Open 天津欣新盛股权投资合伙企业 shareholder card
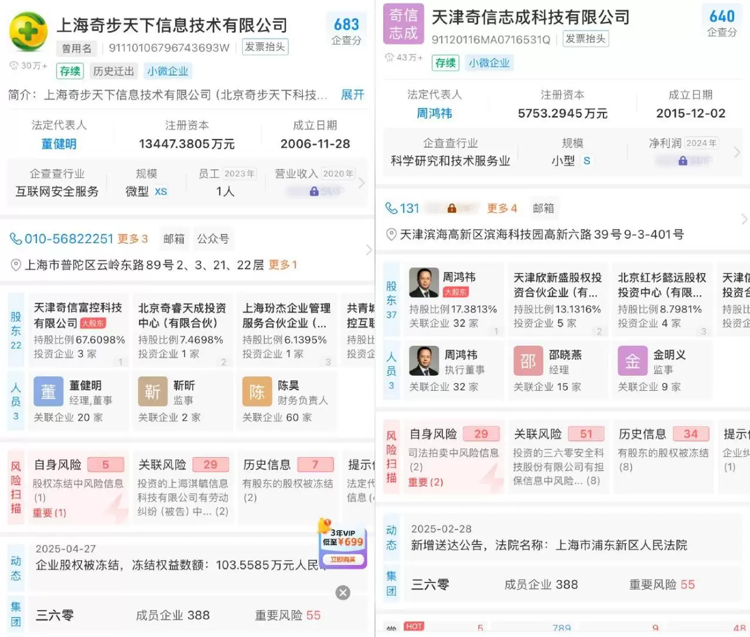Screen dimensions: 750x637 [x=558, y=299]
